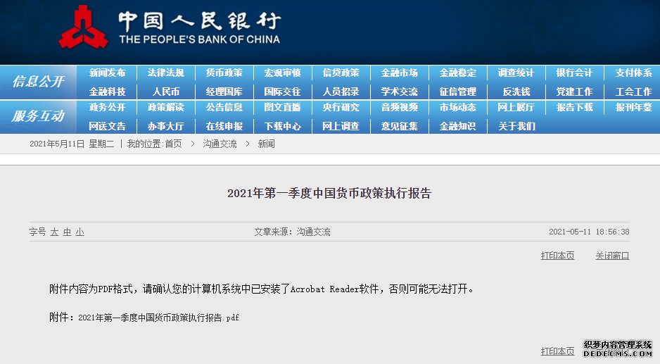
Task: Click 关闭窗口 link
Action: point(612,256)
